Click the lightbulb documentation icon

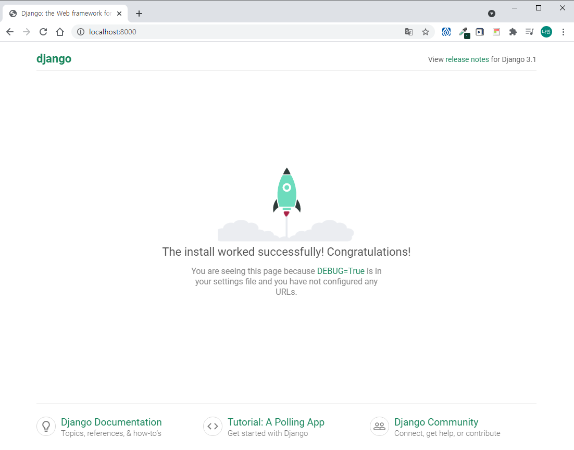click(x=46, y=426)
